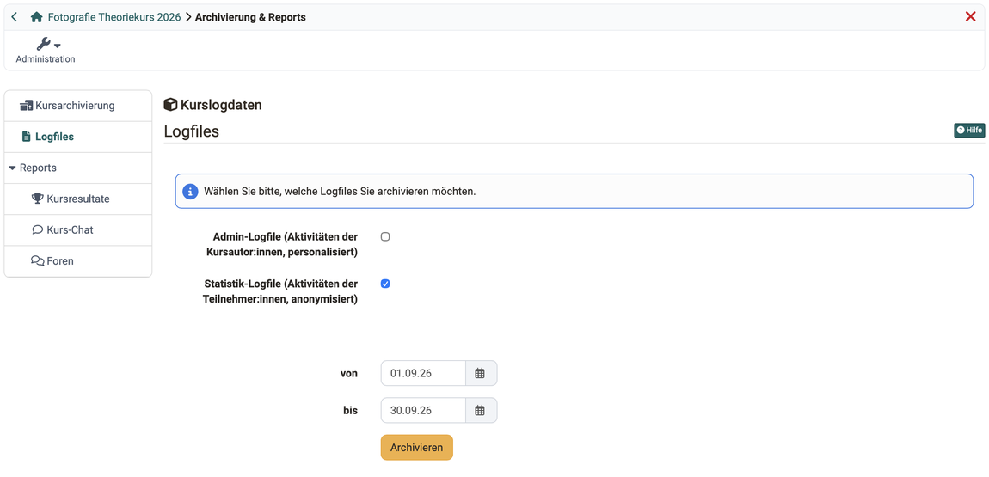Image resolution: width=989 pixels, height=477 pixels.
Task: Click the Admin-Logfile label text
Action: tap(282, 244)
